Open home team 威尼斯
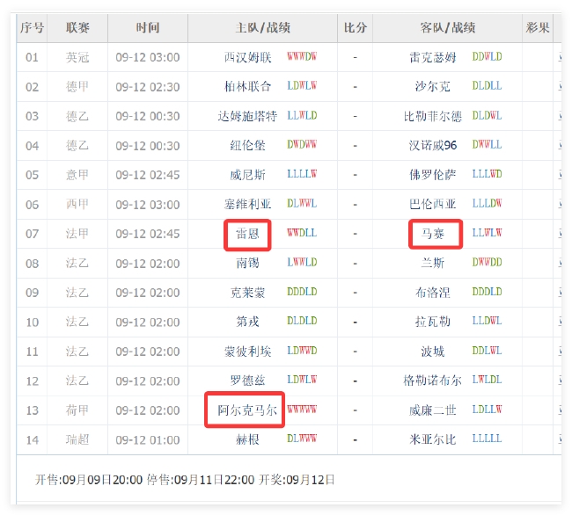The image size is (572, 515). tap(247, 175)
